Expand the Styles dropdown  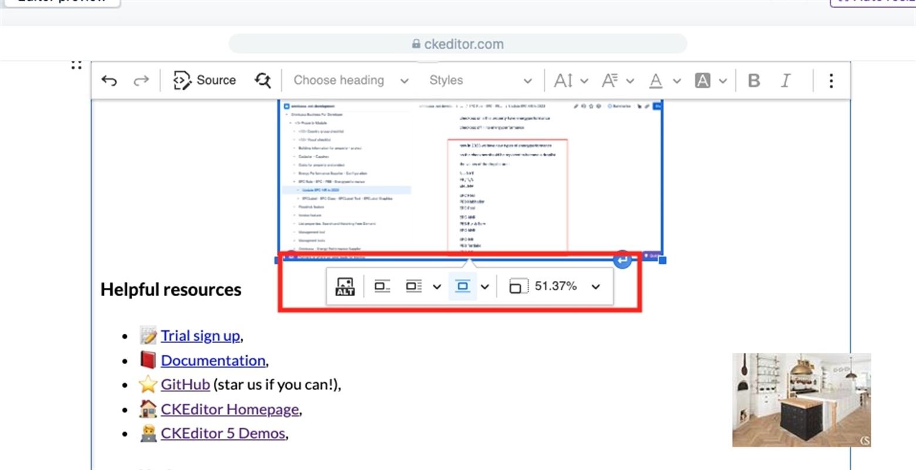480,80
